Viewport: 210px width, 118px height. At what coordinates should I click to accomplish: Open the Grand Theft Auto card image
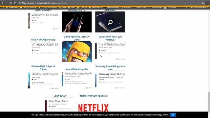click(x=110, y=51)
